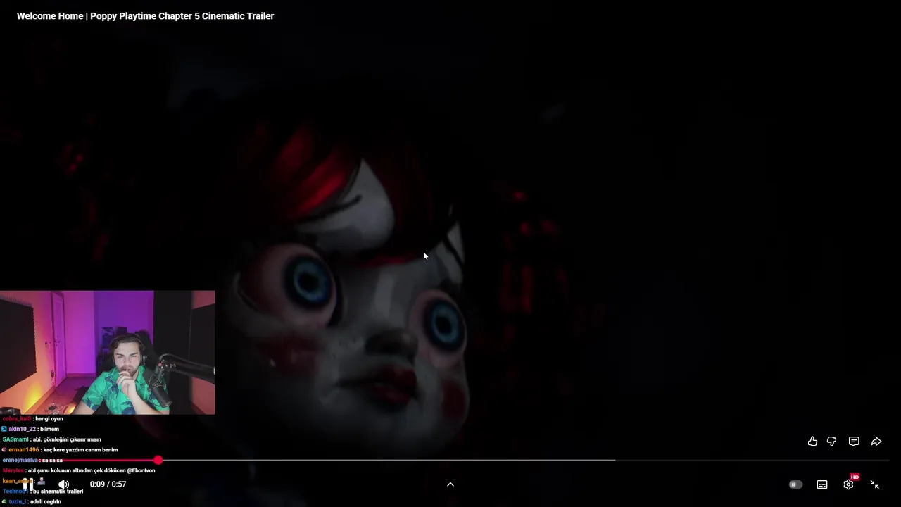Click chat message from erman1496

point(60,449)
